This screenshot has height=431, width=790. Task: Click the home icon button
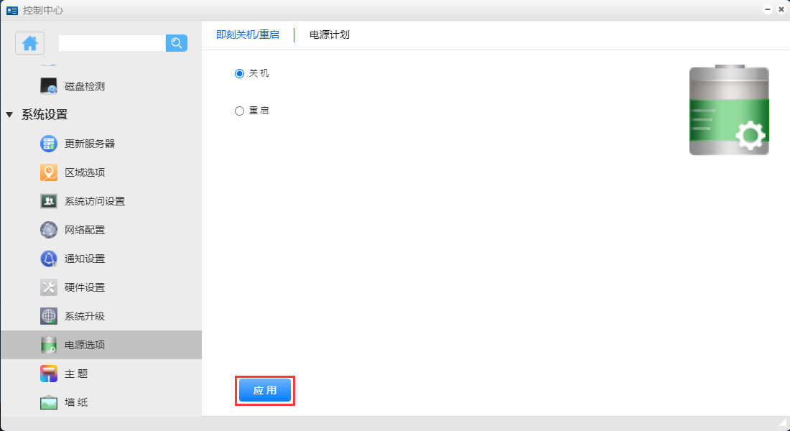pyautogui.click(x=30, y=43)
